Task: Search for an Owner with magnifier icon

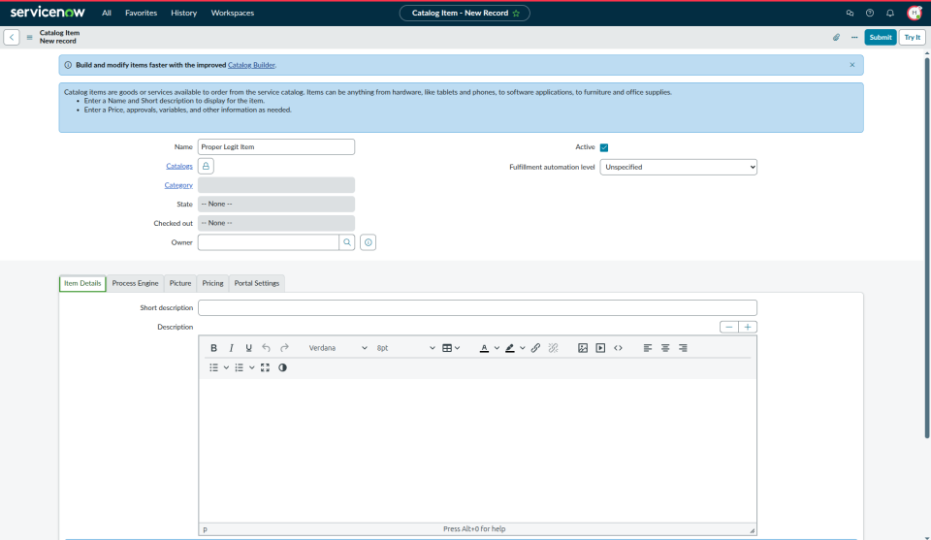Action: [347, 242]
